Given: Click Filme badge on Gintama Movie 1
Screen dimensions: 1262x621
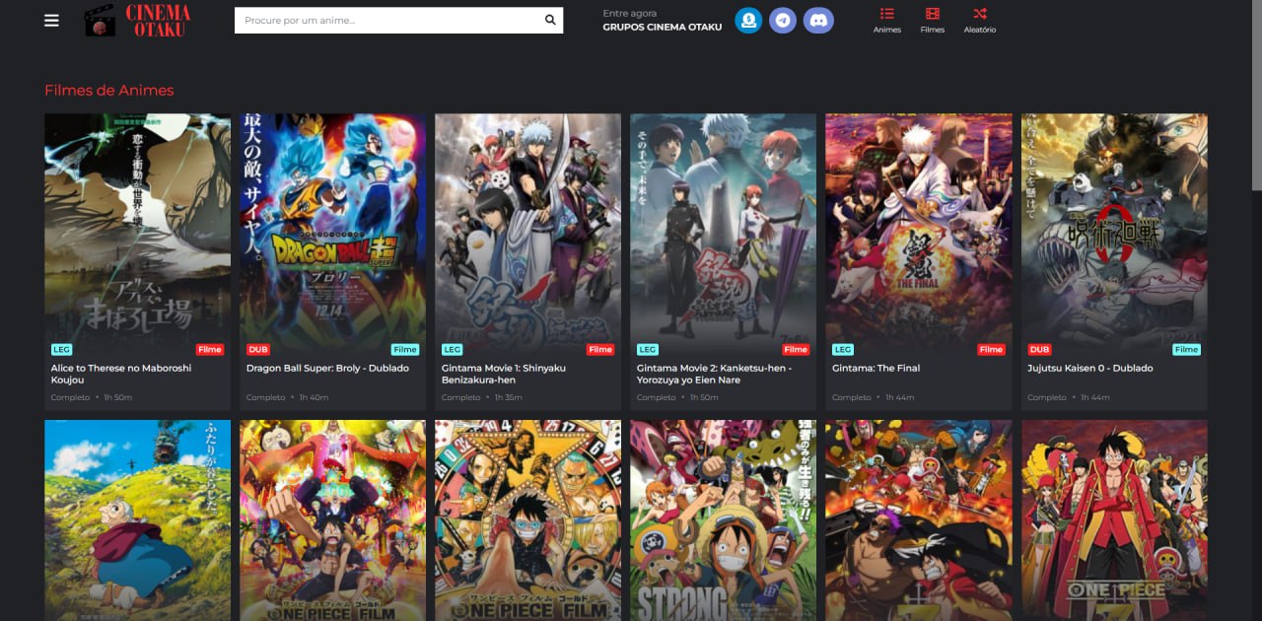Looking at the screenshot, I should point(600,349).
